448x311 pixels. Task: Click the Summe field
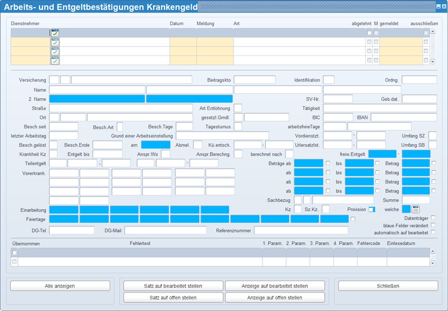click(416, 200)
